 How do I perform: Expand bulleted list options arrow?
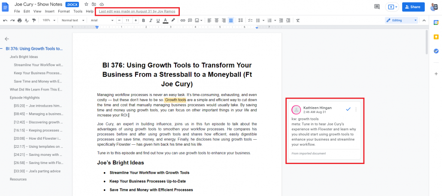(x=263, y=20)
